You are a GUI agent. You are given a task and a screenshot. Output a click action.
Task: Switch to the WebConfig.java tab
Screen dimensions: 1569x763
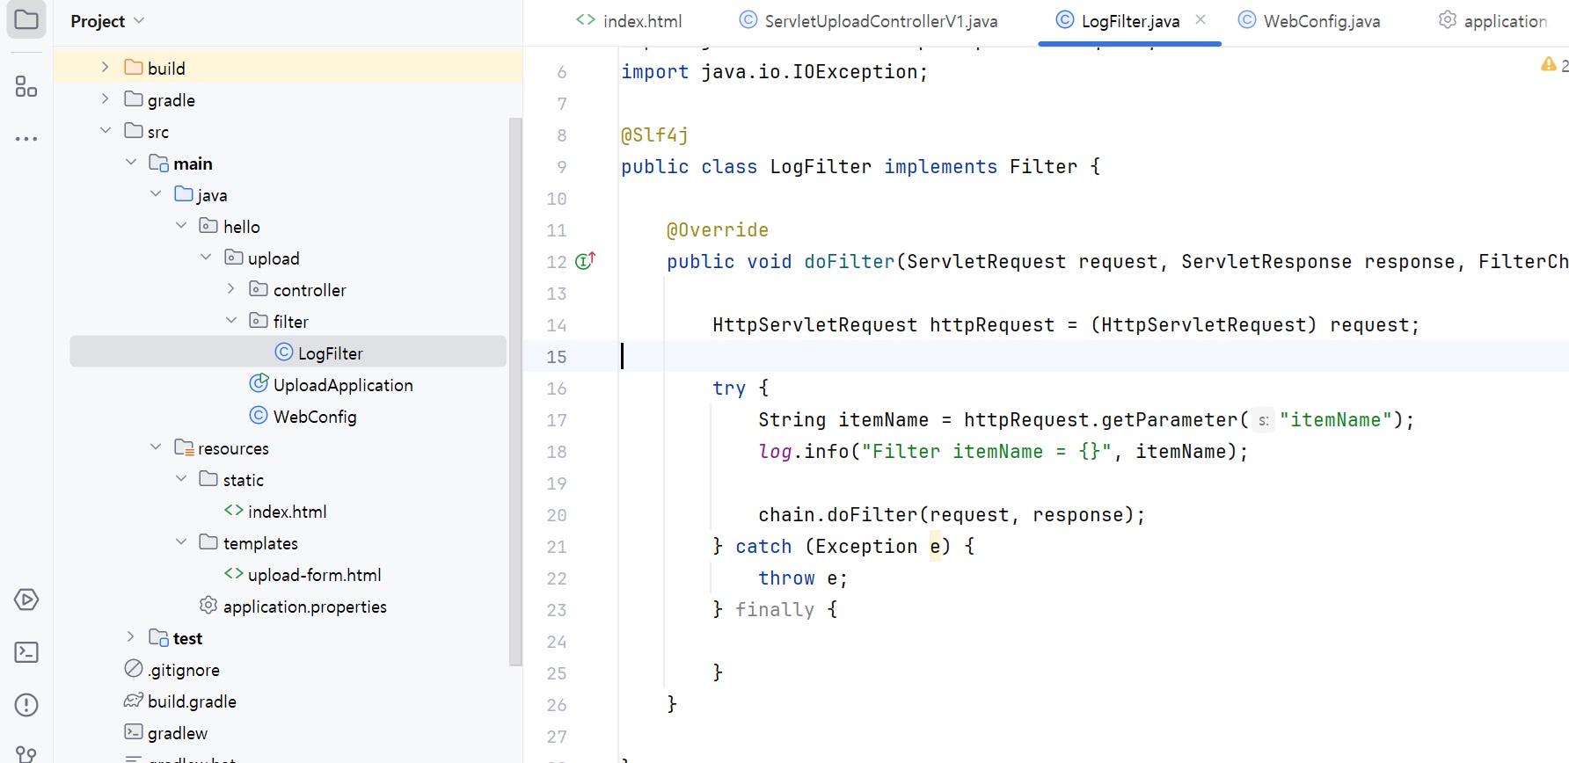(1310, 21)
